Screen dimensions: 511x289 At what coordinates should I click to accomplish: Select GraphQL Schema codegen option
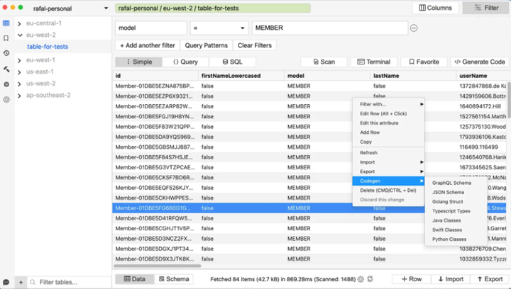[456, 183]
